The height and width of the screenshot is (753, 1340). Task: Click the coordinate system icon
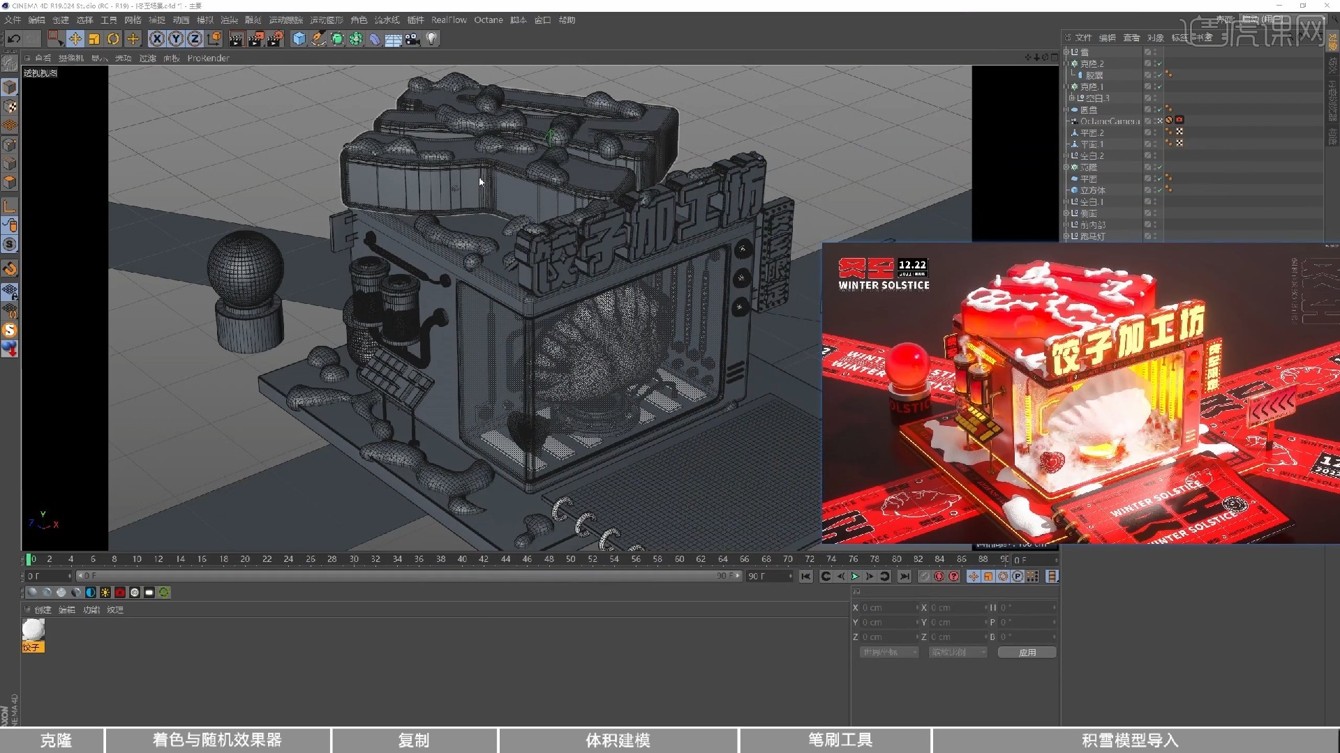[x=214, y=39]
